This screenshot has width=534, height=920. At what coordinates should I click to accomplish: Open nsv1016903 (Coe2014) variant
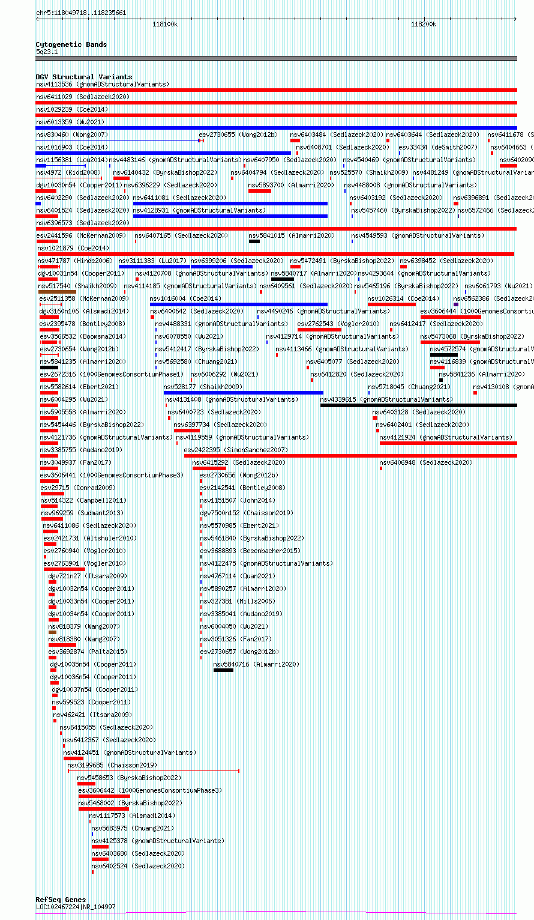tap(72, 147)
